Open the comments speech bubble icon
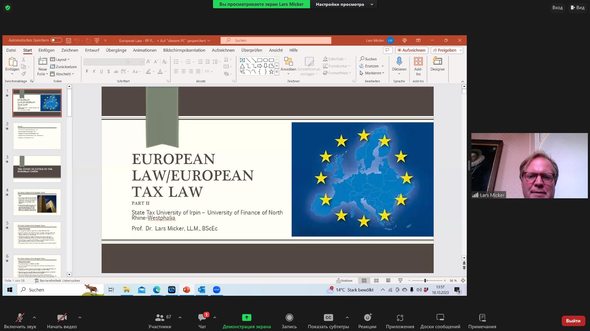 [387, 50]
